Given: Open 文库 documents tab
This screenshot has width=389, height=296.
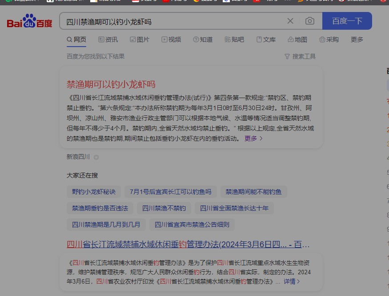Looking at the screenshot, I should click(x=266, y=39).
